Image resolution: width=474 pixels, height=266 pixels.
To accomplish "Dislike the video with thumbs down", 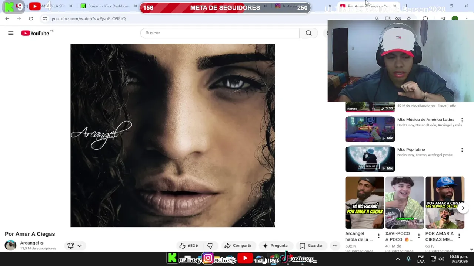I will (210, 246).
